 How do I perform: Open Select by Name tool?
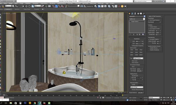coord(16,6)
